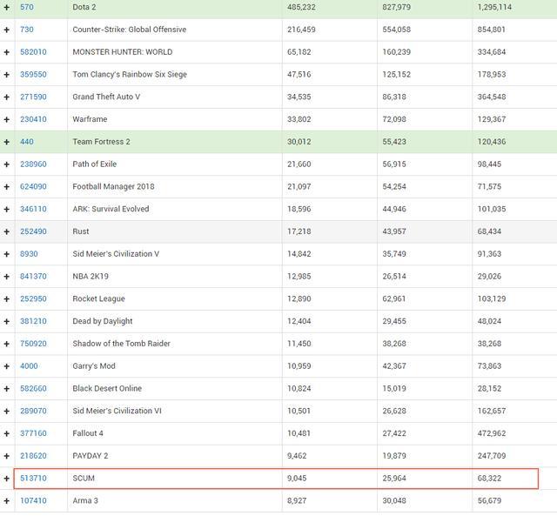Viewport: 557px width, 516px height.
Task: Click the 472,962 value in Fallout 4 row
Action: [492, 433]
